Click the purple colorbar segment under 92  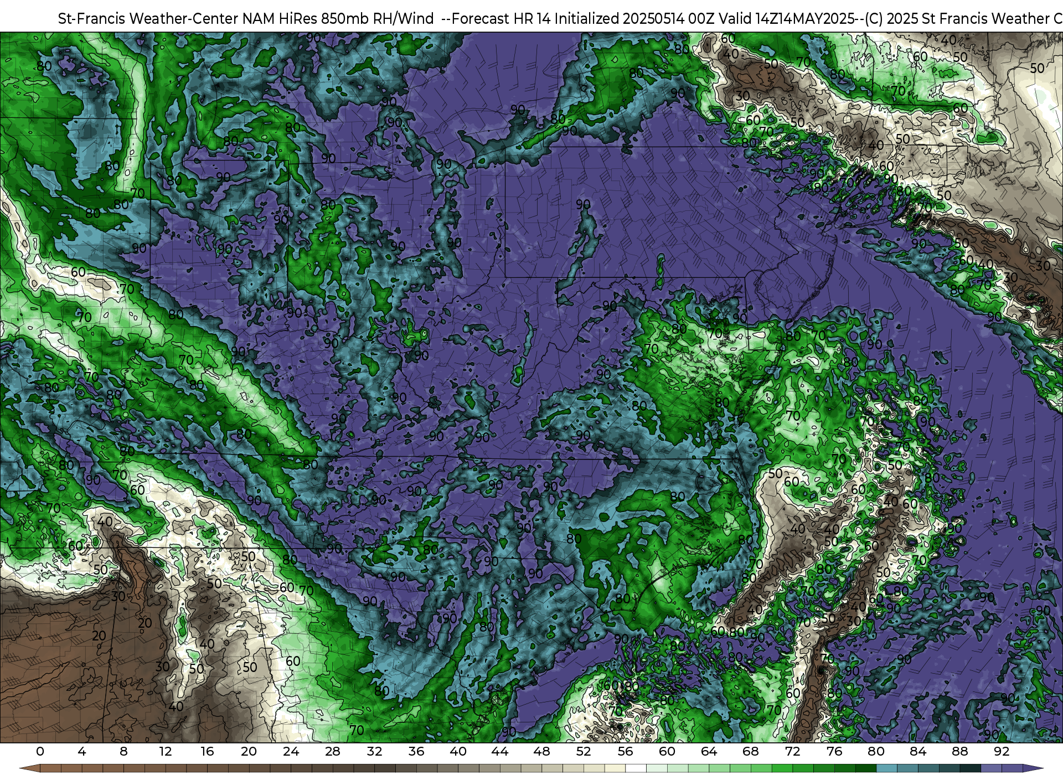(x=1012, y=768)
